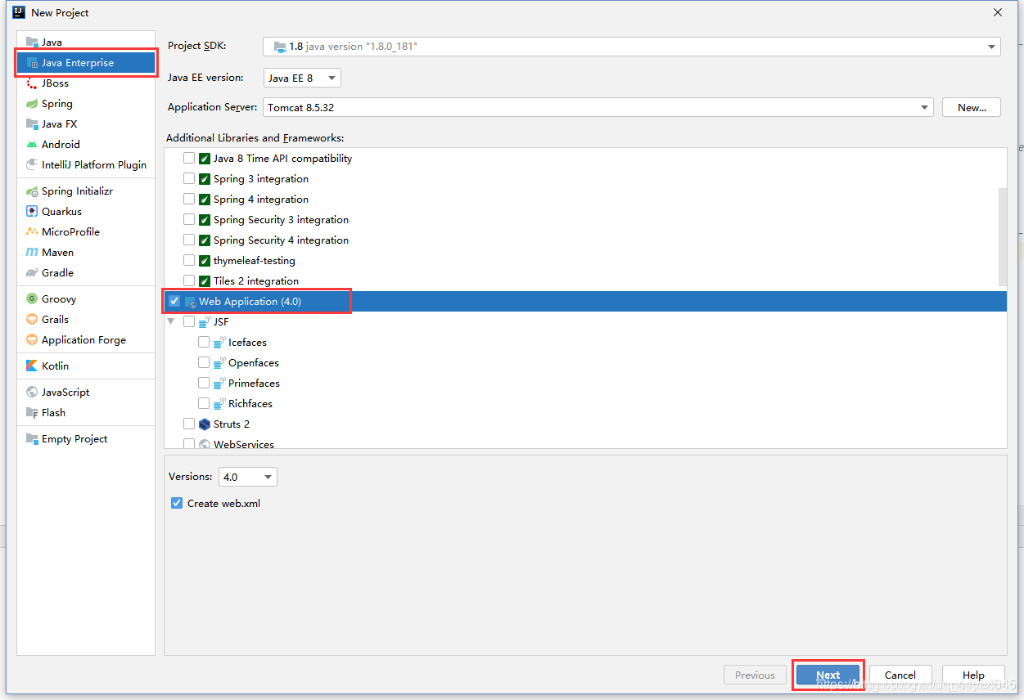Select Spring project type
1024x700 pixels.
tap(86, 104)
